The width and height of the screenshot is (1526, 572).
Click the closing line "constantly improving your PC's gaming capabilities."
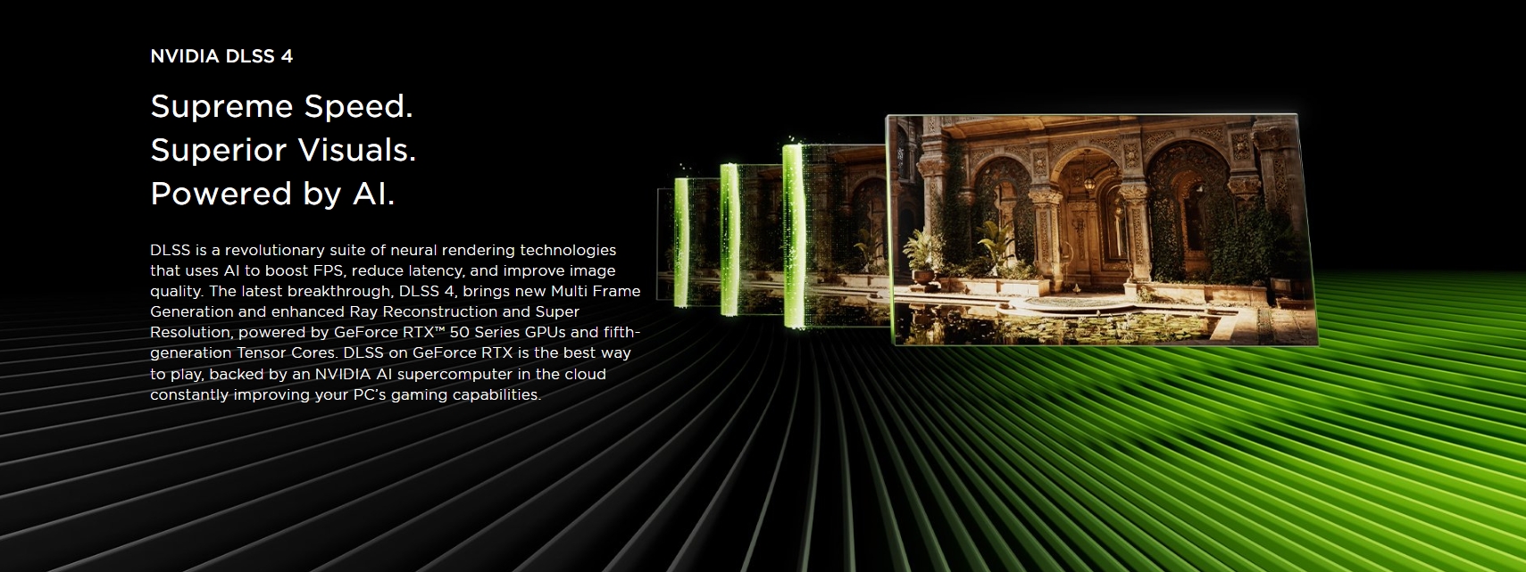pyautogui.click(x=346, y=394)
